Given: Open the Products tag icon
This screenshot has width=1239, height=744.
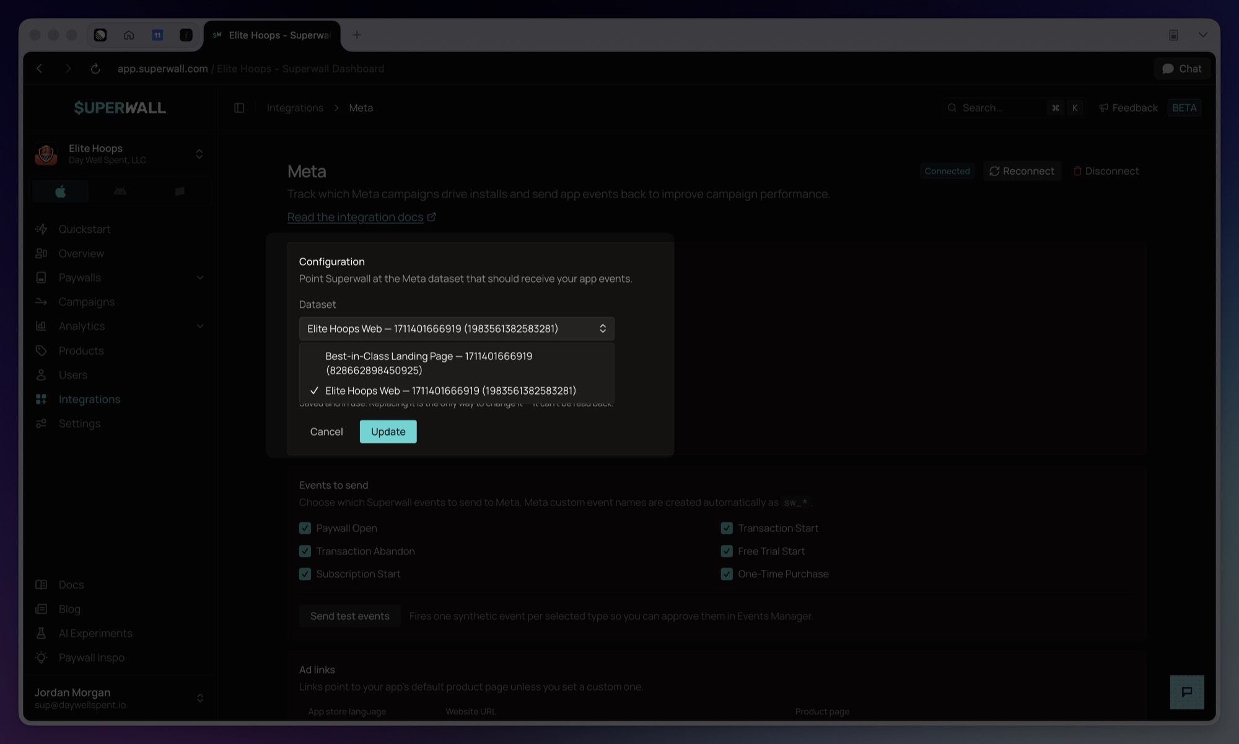Looking at the screenshot, I should [42, 351].
